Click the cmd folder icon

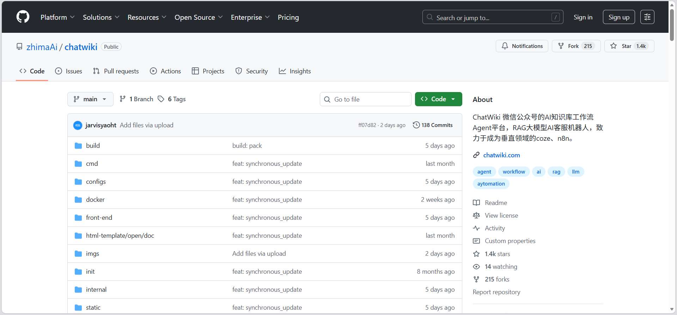[x=78, y=164]
